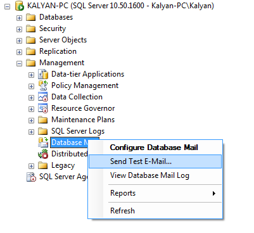
Task: Click the Server Objects folder icon
Action: (x=31, y=41)
